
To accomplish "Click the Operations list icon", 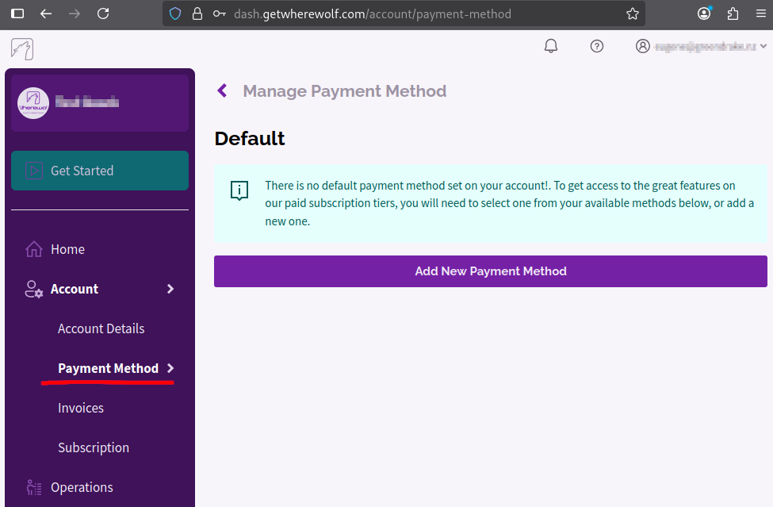I will pyautogui.click(x=34, y=487).
